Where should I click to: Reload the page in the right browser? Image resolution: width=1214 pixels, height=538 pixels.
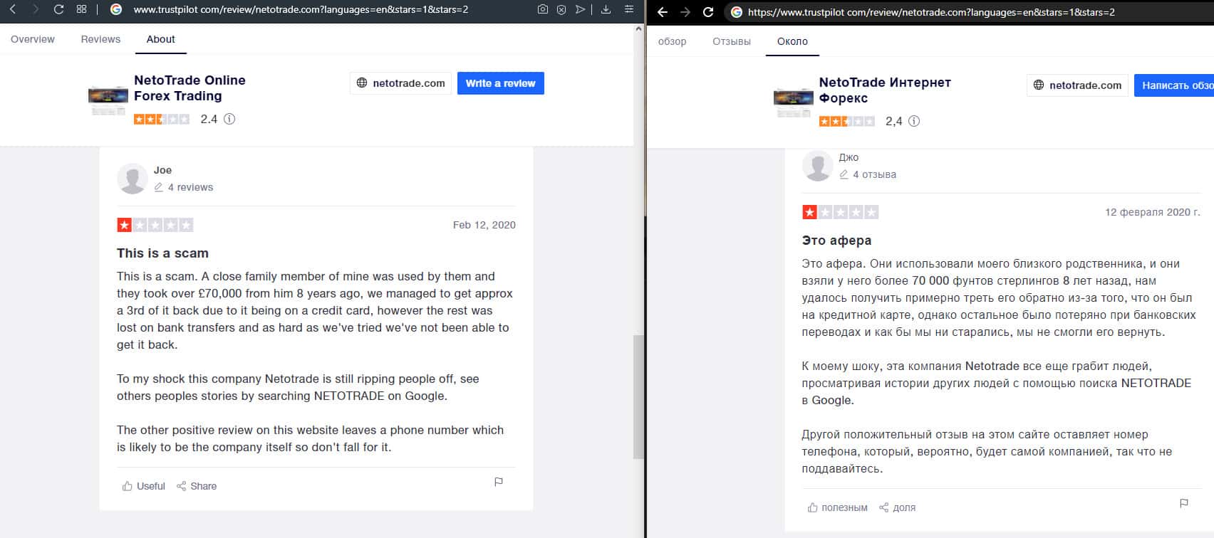[708, 12]
